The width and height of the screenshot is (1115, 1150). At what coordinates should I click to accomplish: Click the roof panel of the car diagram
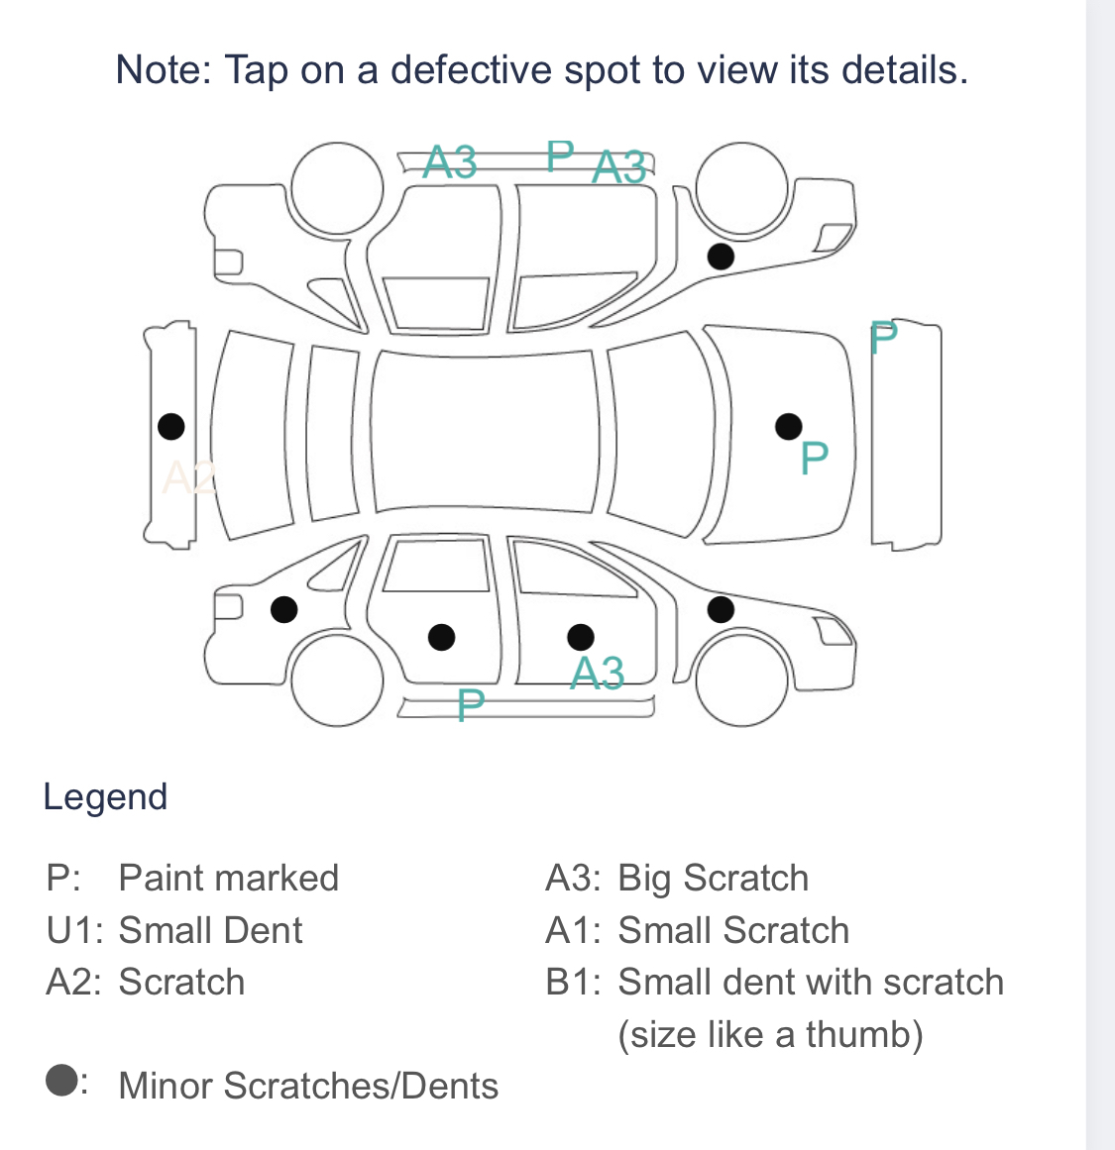(x=485, y=432)
